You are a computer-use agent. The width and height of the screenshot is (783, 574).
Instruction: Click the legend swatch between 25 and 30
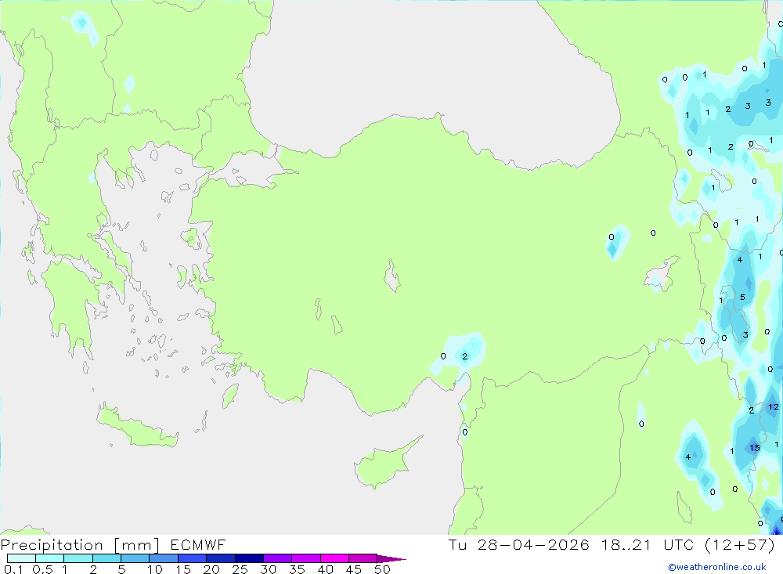pos(249,558)
